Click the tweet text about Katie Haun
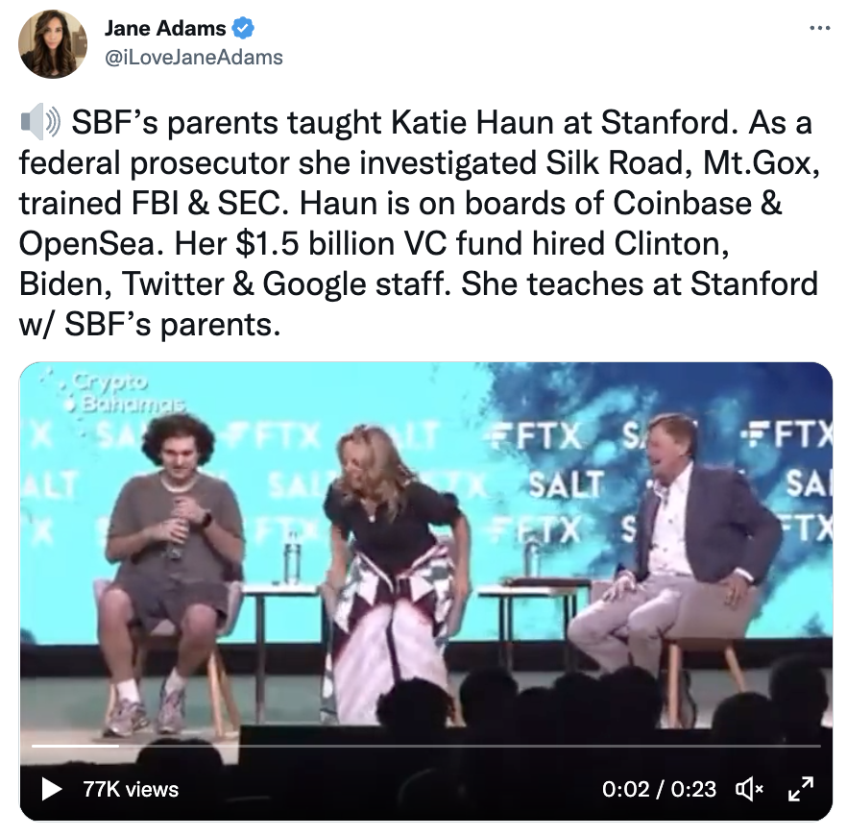The image size is (847, 836). tap(419, 223)
